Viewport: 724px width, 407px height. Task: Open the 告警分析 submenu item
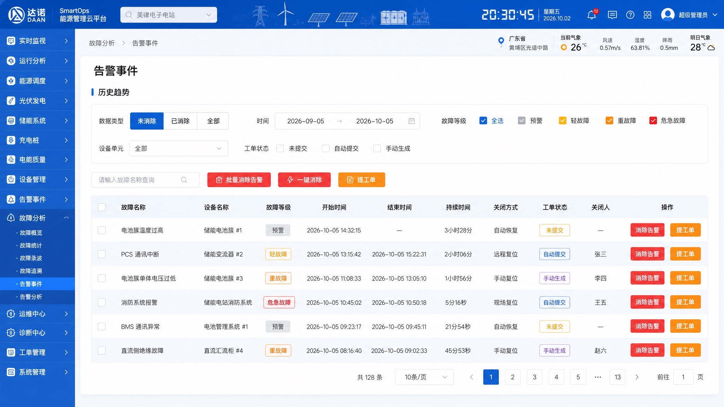(31, 297)
